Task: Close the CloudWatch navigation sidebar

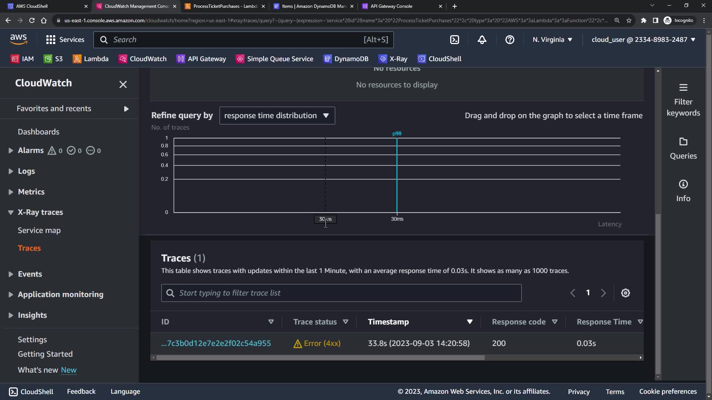Action: point(123,84)
